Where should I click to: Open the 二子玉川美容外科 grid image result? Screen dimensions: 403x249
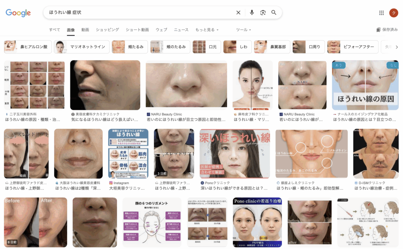[x=34, y=85]
